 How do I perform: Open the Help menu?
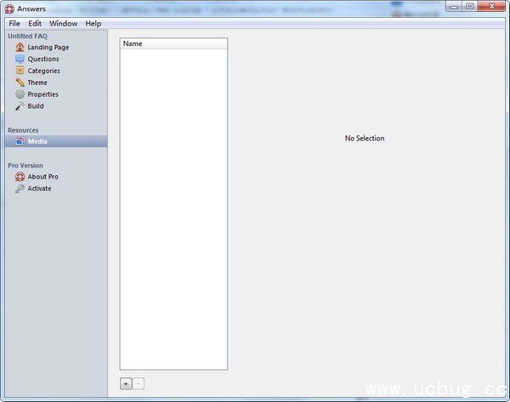(93, 24)
